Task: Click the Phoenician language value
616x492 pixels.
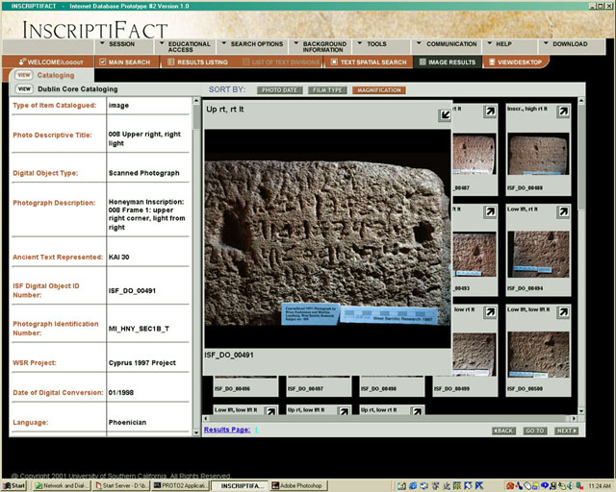Action: pos(127,423)
